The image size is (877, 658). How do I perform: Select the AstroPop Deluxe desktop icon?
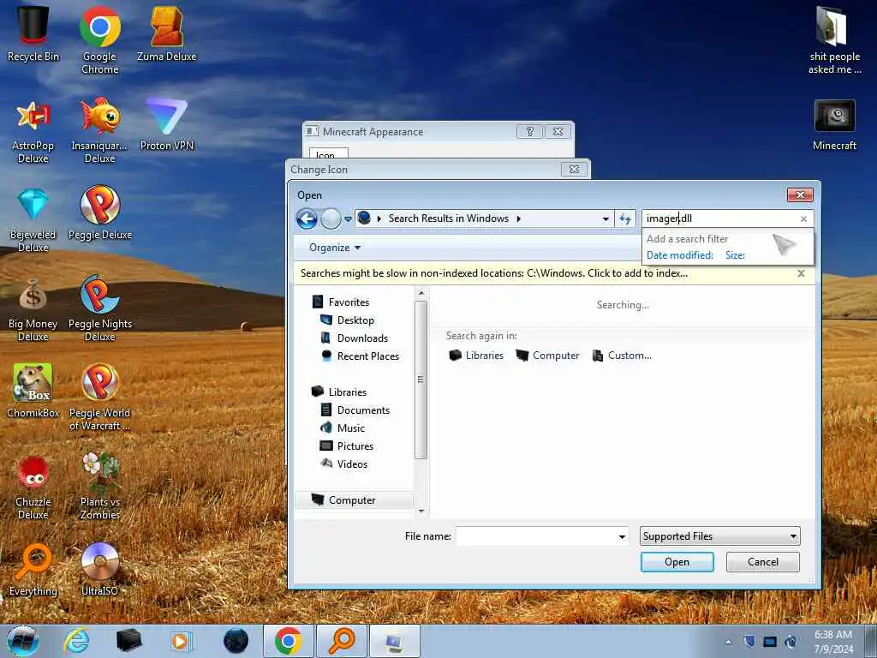tap(33, 130)
